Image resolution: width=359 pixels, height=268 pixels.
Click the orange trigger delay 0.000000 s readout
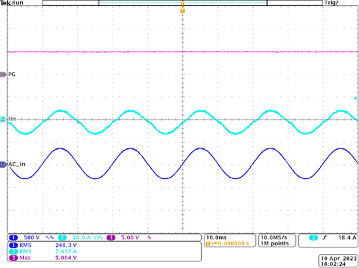tap(233, 243)
